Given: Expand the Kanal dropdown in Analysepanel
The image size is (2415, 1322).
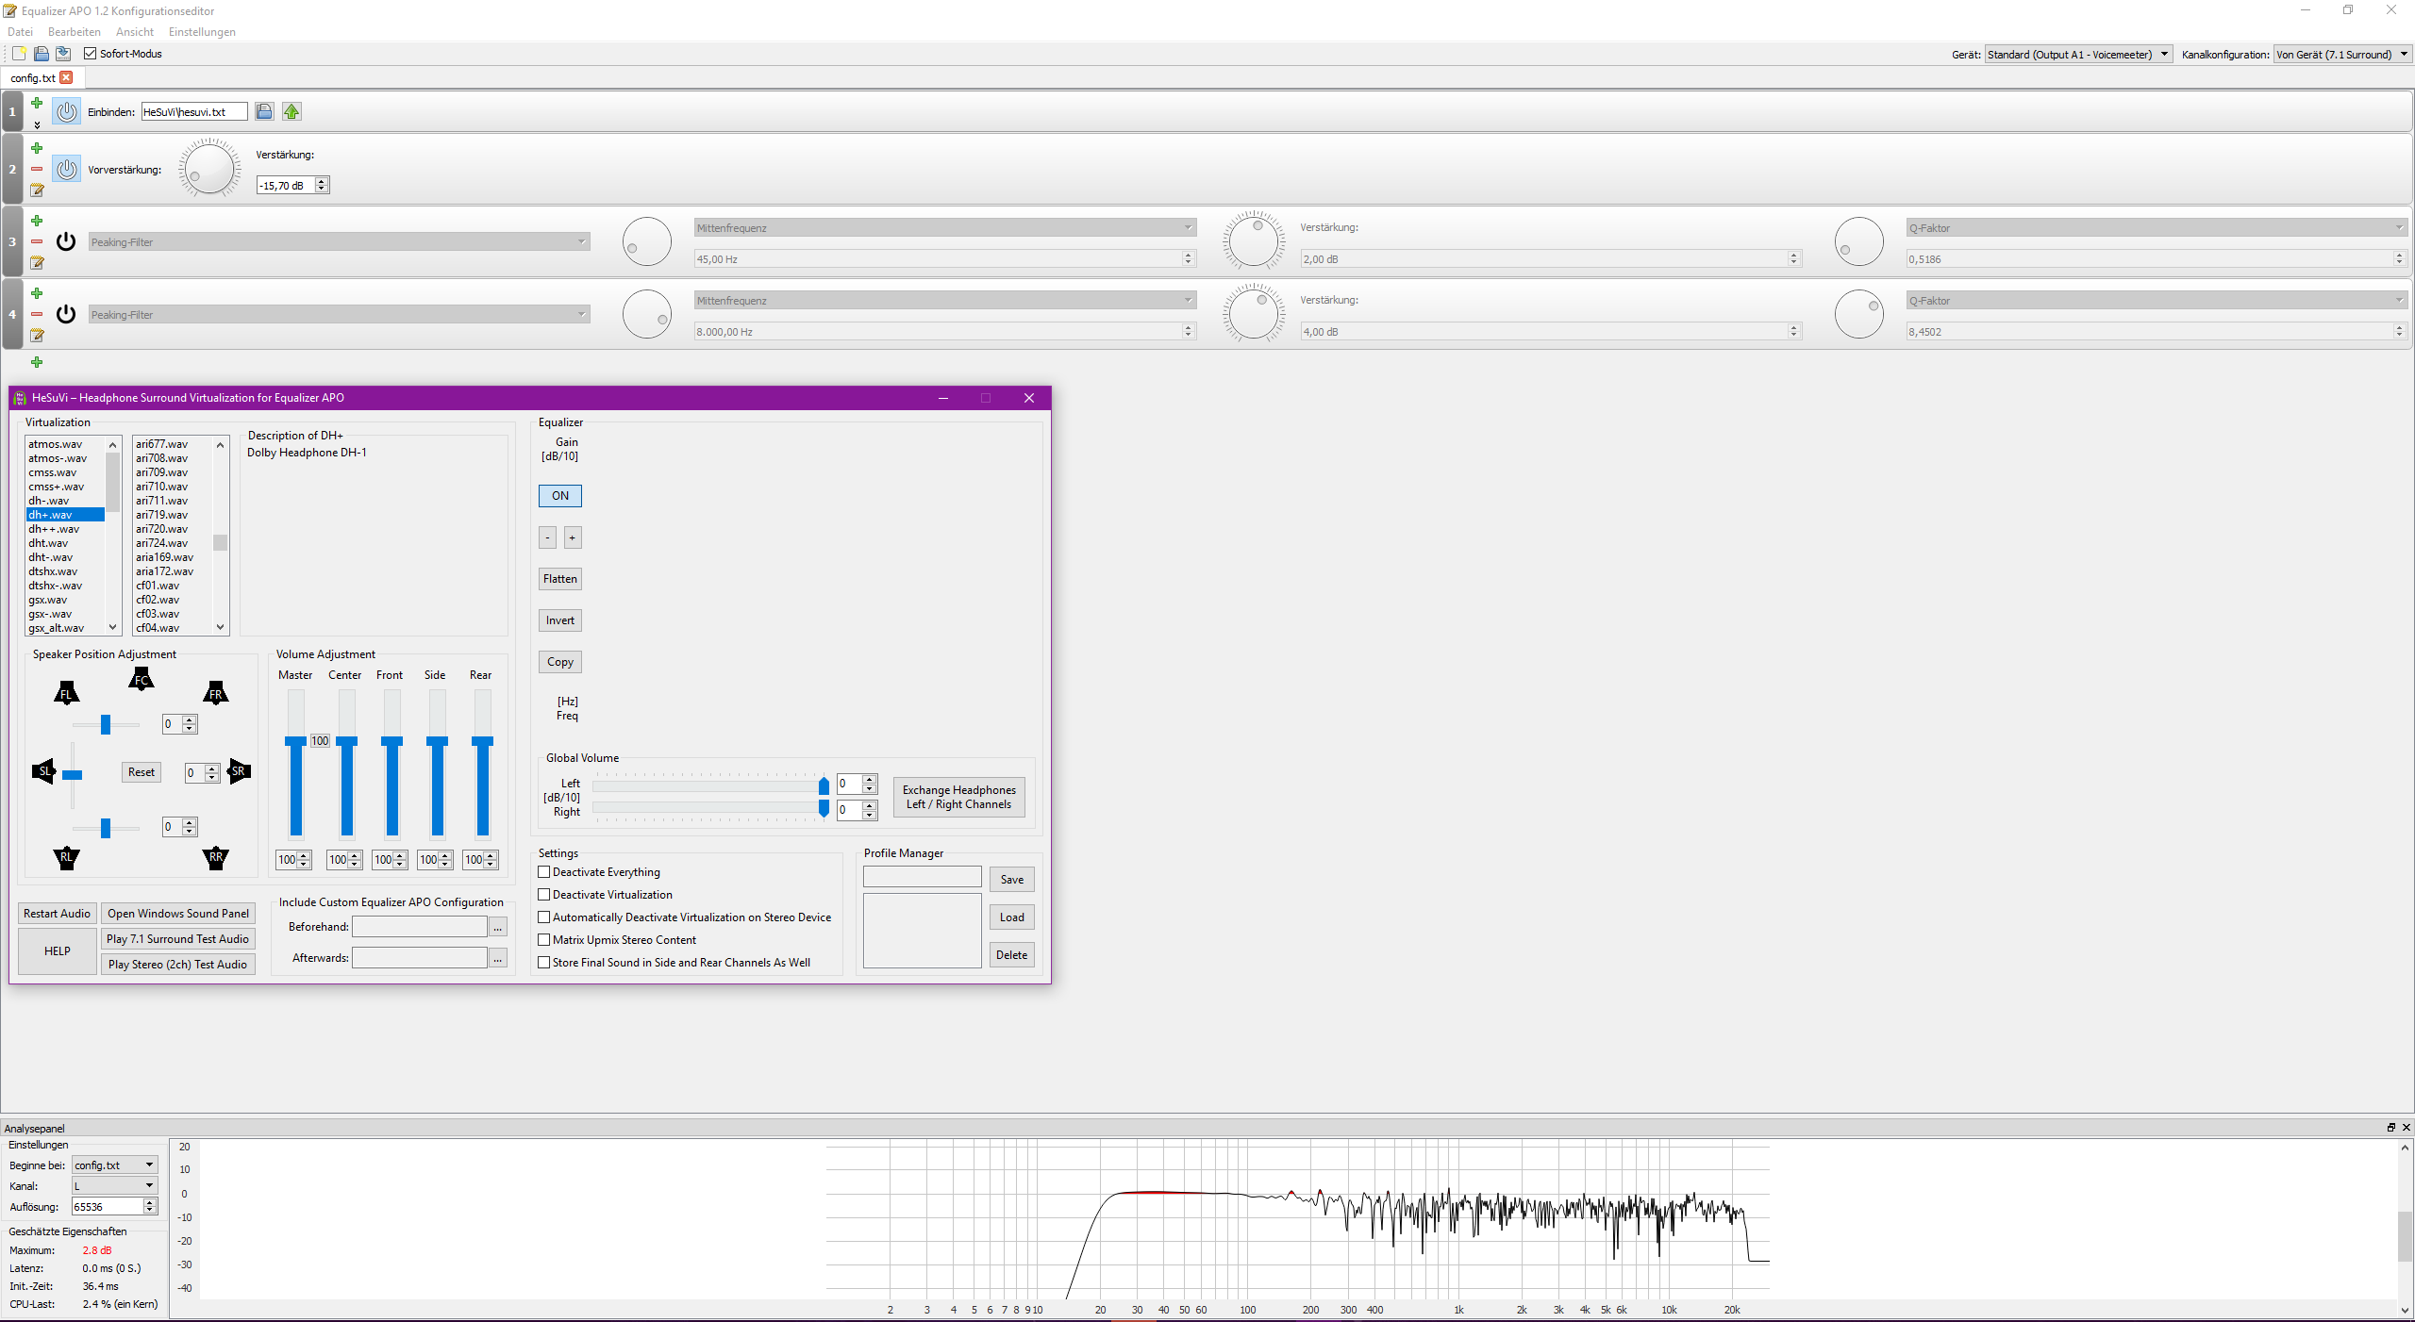Looking at the screenshot, I should tap(113, 1185).
